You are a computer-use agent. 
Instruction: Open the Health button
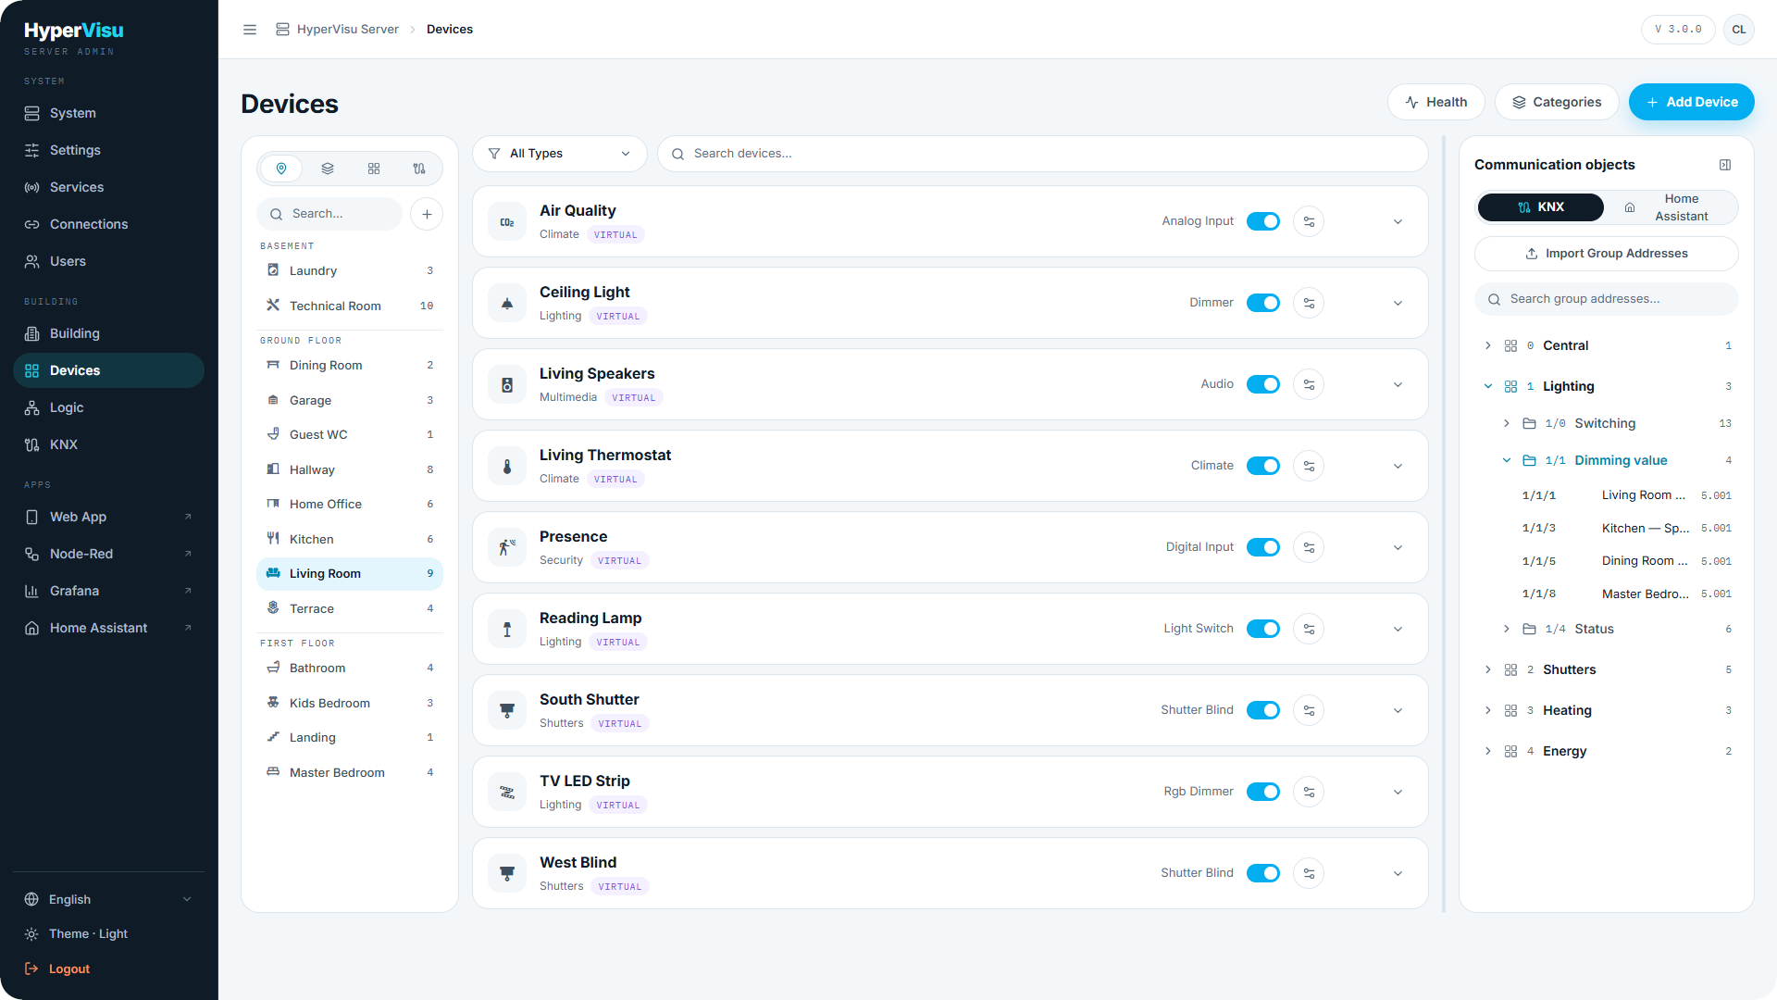[x=1435, y=102]
